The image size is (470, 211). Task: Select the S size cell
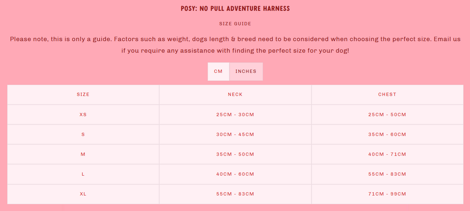[83, 135]
